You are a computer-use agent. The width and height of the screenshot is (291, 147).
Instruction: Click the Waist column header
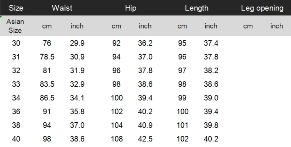pos(62,8)
